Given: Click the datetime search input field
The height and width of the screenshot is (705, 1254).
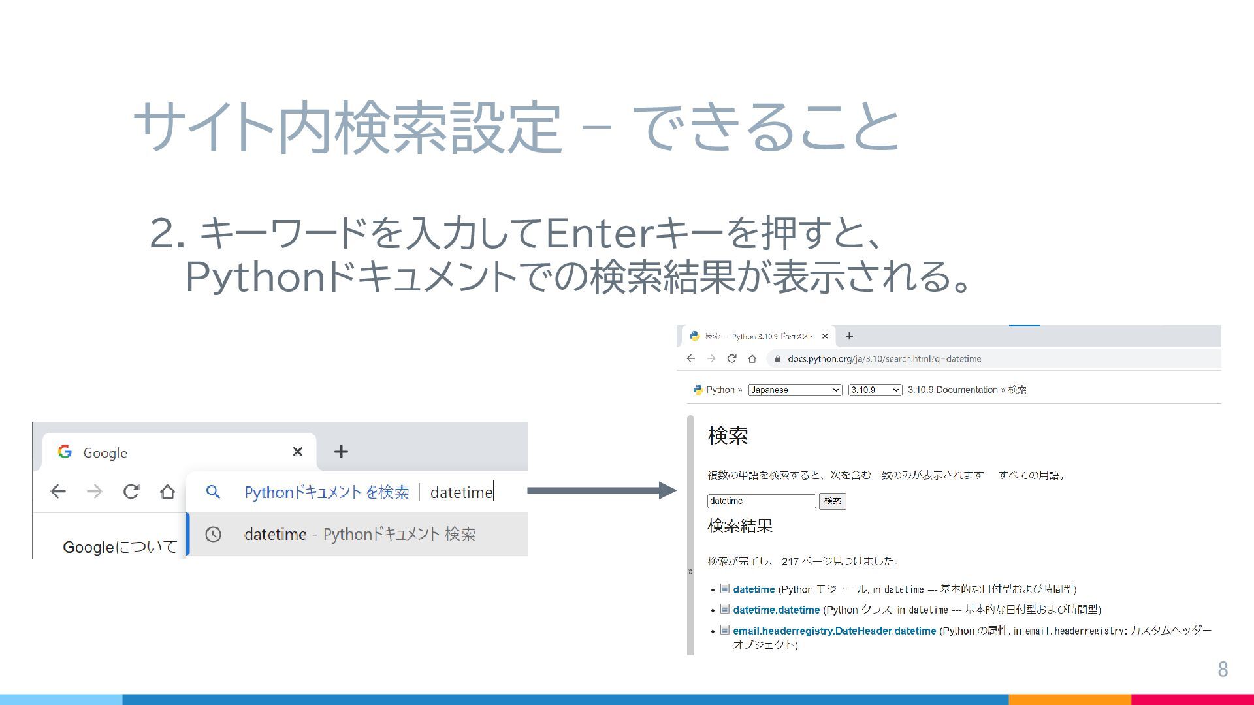Looking at the screenshot, I should point(761,501).
